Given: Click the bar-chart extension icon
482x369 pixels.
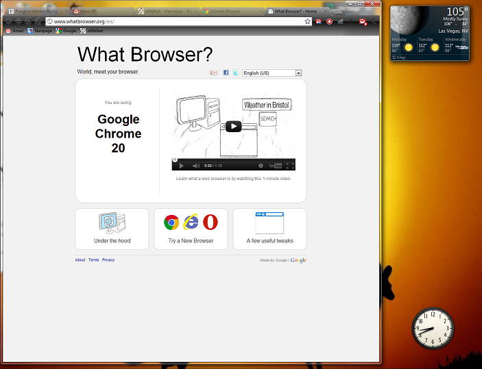Looking at the screenshot, I should click(341, 21).
